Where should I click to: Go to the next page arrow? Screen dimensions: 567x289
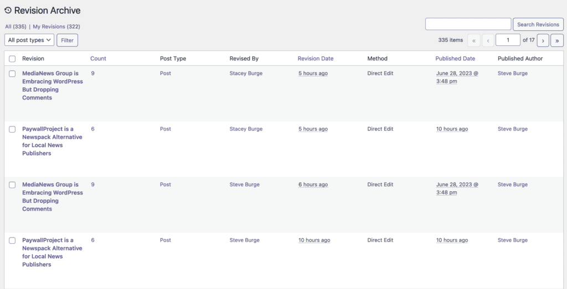(x=543, y=40)
